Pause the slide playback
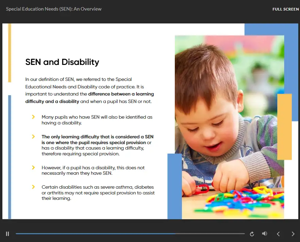 coord(7,234)
